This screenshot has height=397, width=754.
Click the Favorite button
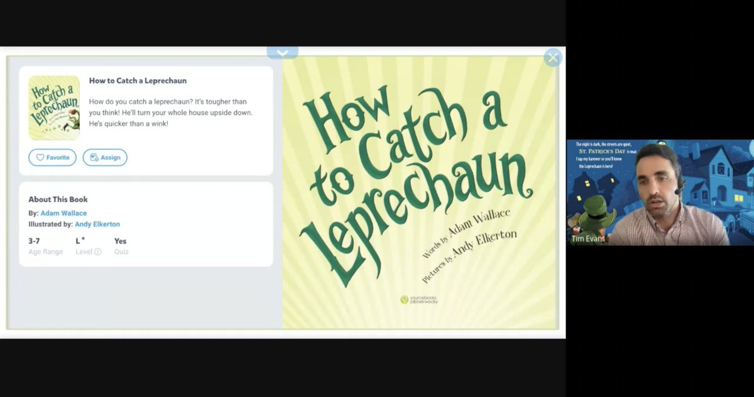pos(52,157)
